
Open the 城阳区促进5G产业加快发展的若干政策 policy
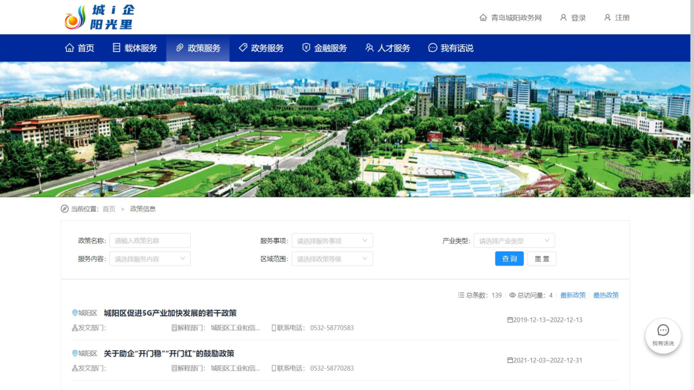point(170,313)
